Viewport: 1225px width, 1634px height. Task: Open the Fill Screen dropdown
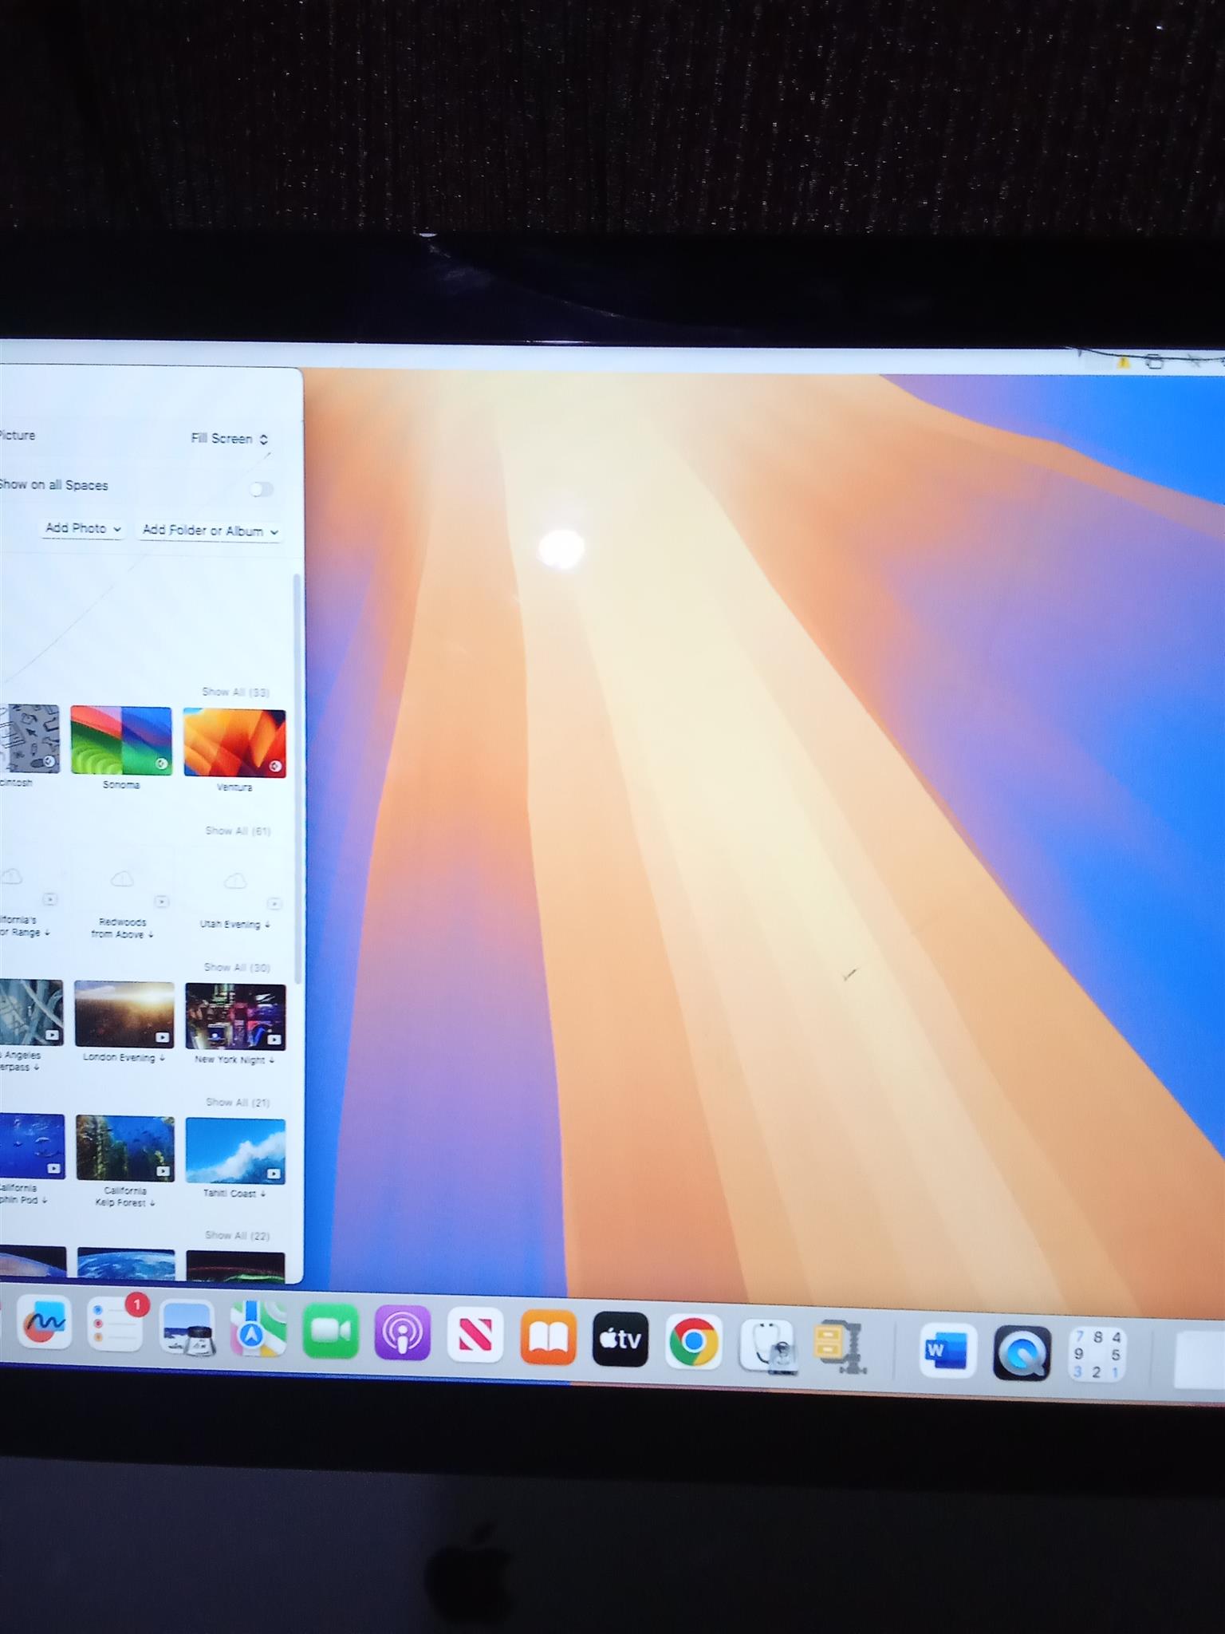pos(230,439)
